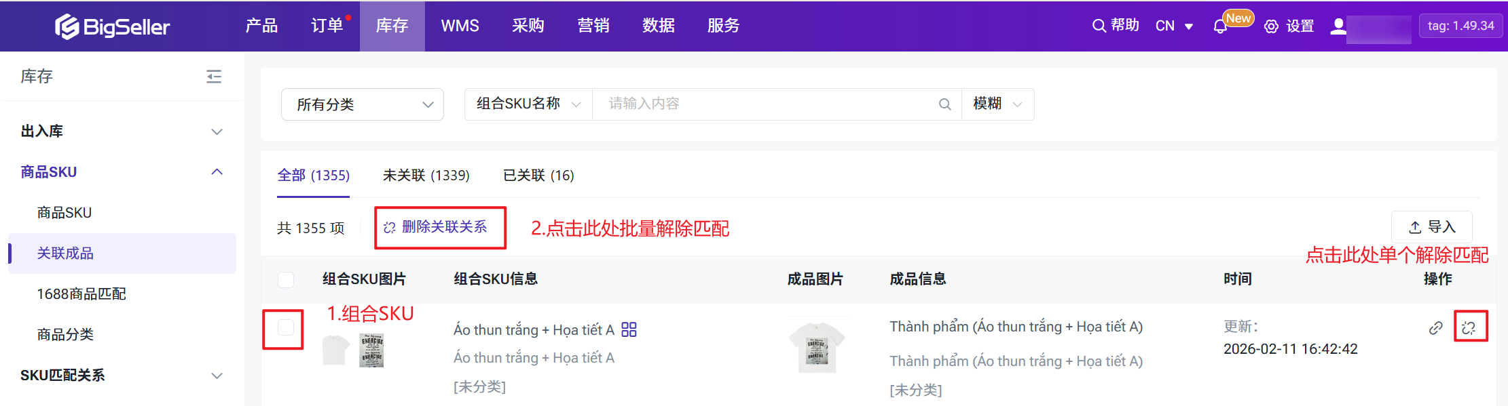Open the 组合SKU名称 search field dropdown
Viewport: 1508px width, 406px height.
[x=528, y=104]
